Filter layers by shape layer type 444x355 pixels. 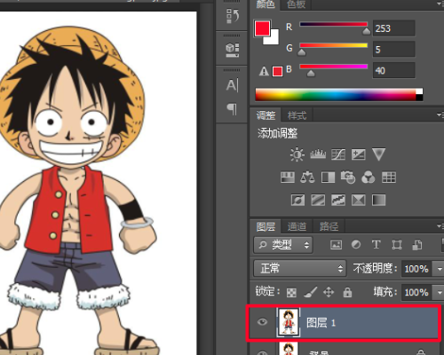click(397, 245)
